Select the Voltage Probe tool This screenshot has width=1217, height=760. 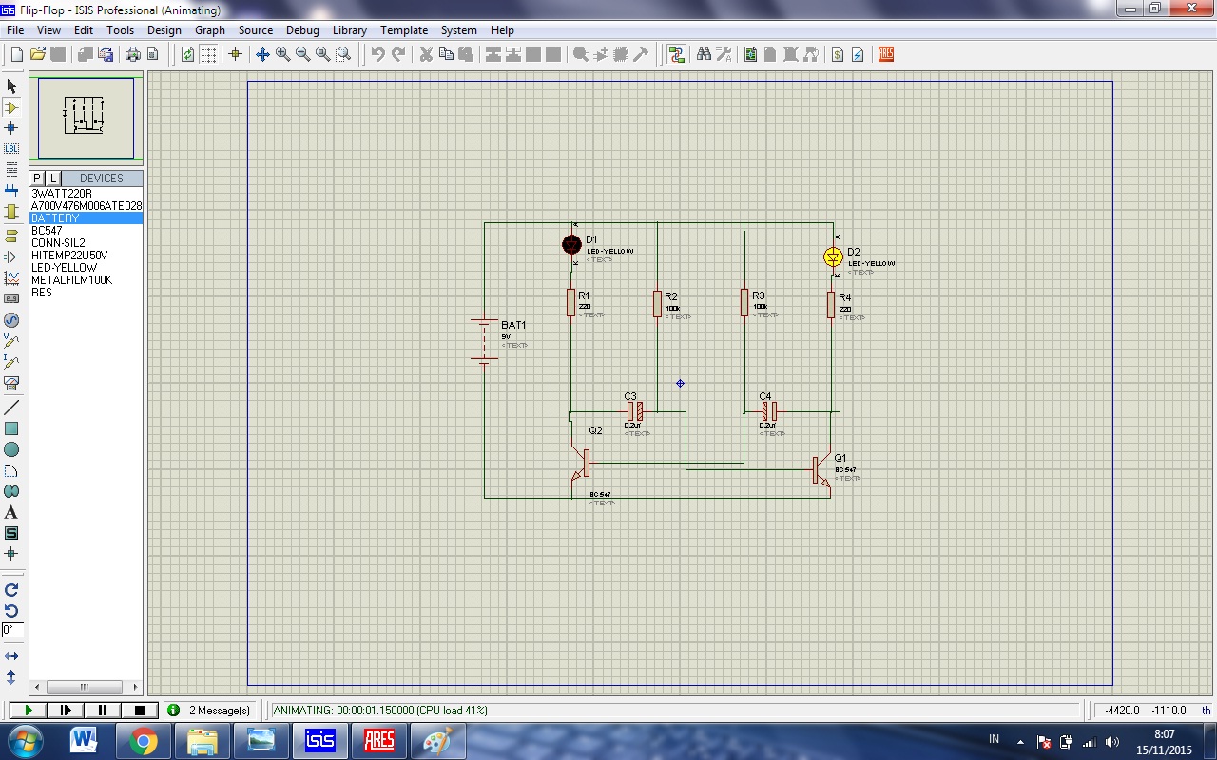point(12,342)
